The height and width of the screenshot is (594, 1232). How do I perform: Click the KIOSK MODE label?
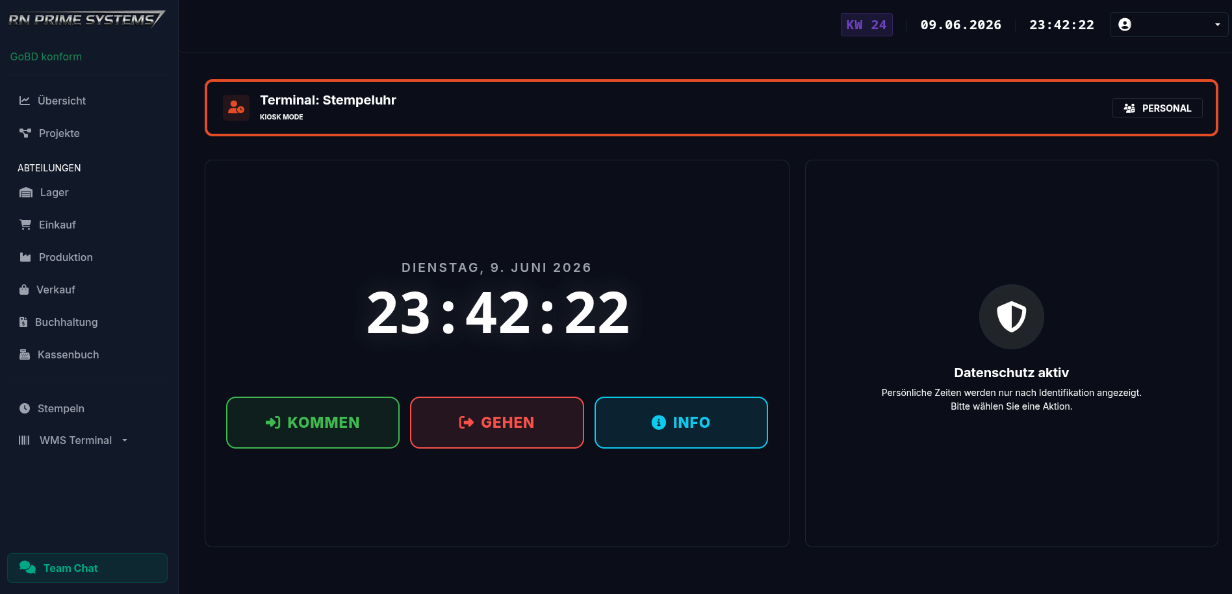coord(281,117)
